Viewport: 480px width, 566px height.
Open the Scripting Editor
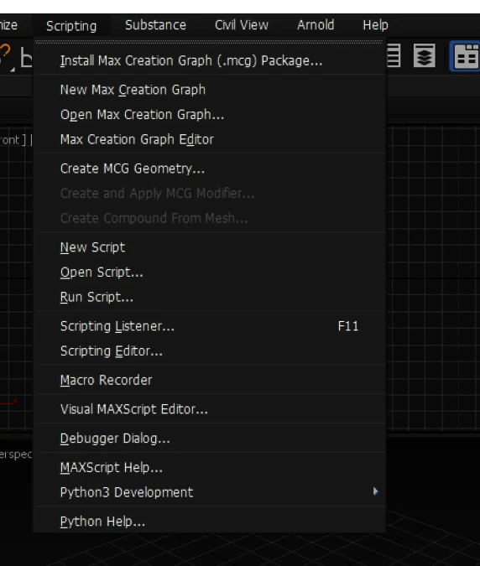point(211,351)
